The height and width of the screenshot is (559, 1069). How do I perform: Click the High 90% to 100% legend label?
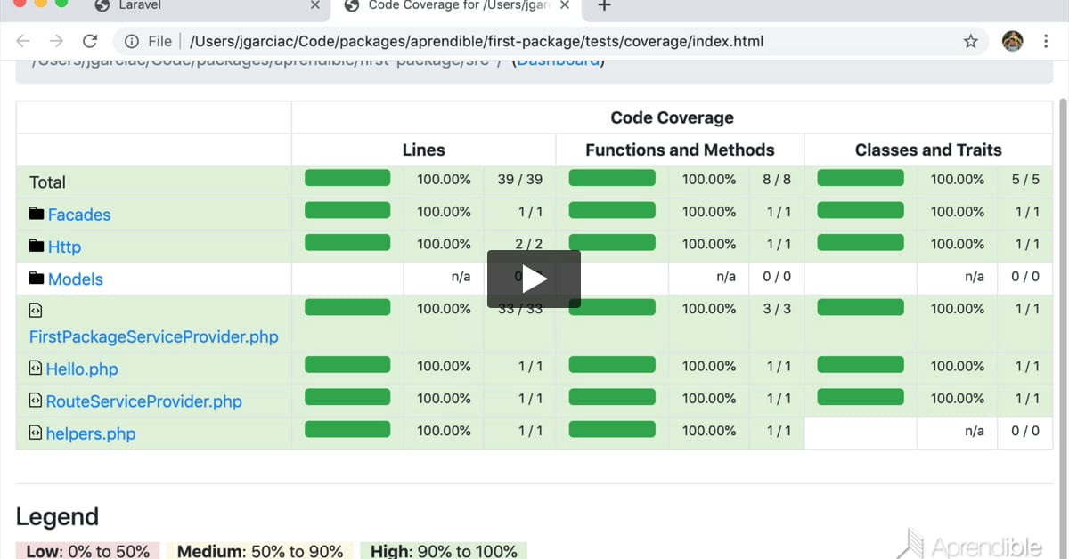point(444,551)
